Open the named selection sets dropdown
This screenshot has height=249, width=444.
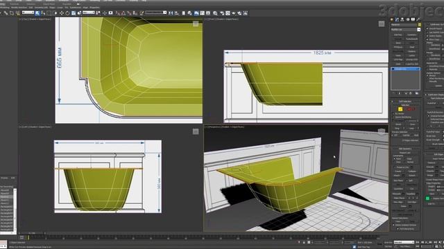[x=155, y=12]
